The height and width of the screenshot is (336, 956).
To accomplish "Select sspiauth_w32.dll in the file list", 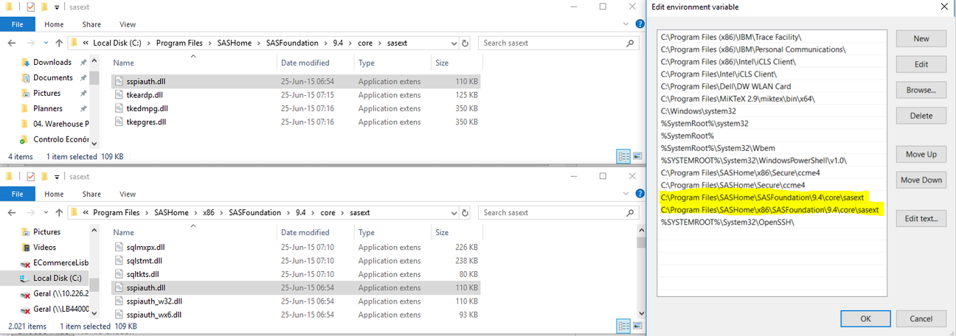I will 296,301.
